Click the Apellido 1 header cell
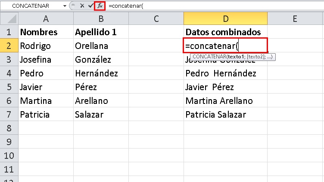 [x=101, y=32]
